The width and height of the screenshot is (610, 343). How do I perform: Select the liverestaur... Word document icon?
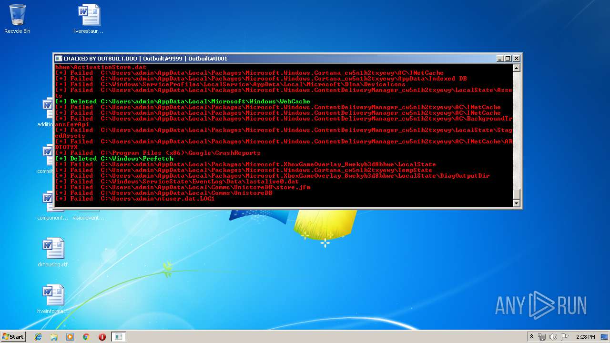89,19
